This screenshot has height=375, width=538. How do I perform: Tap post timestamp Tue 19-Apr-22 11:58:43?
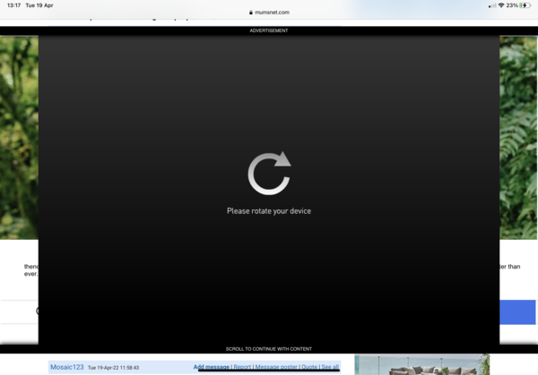[114, 368]
